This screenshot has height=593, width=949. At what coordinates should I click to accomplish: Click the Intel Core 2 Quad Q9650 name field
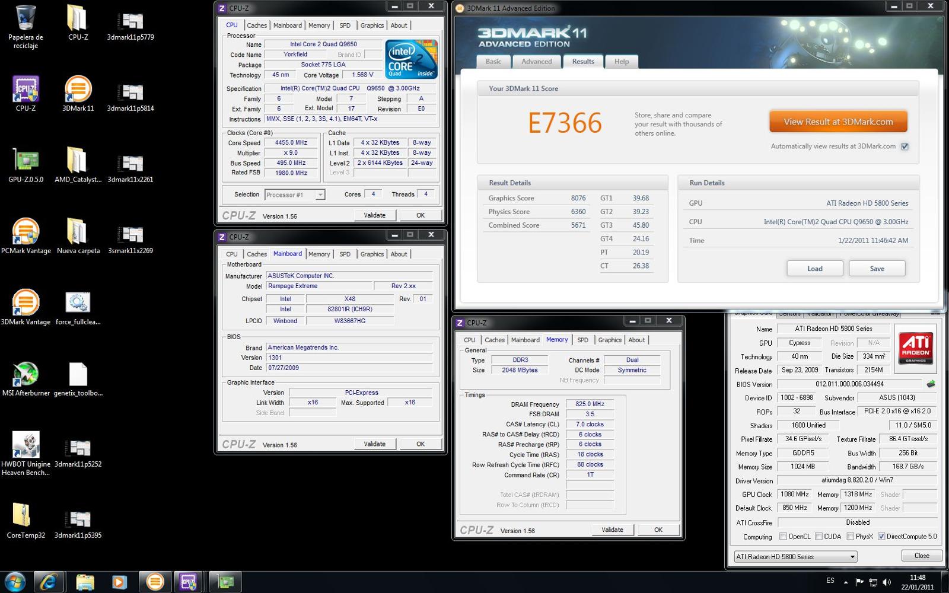[323, 44]
